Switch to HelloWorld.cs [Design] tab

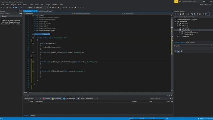[45, 11]
